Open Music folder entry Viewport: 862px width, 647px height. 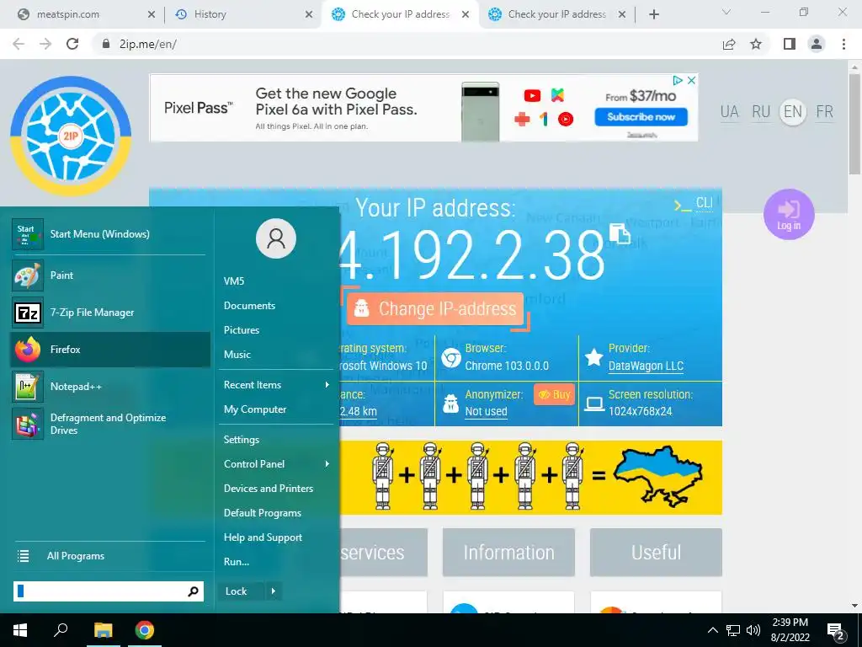tap(237, 355)
